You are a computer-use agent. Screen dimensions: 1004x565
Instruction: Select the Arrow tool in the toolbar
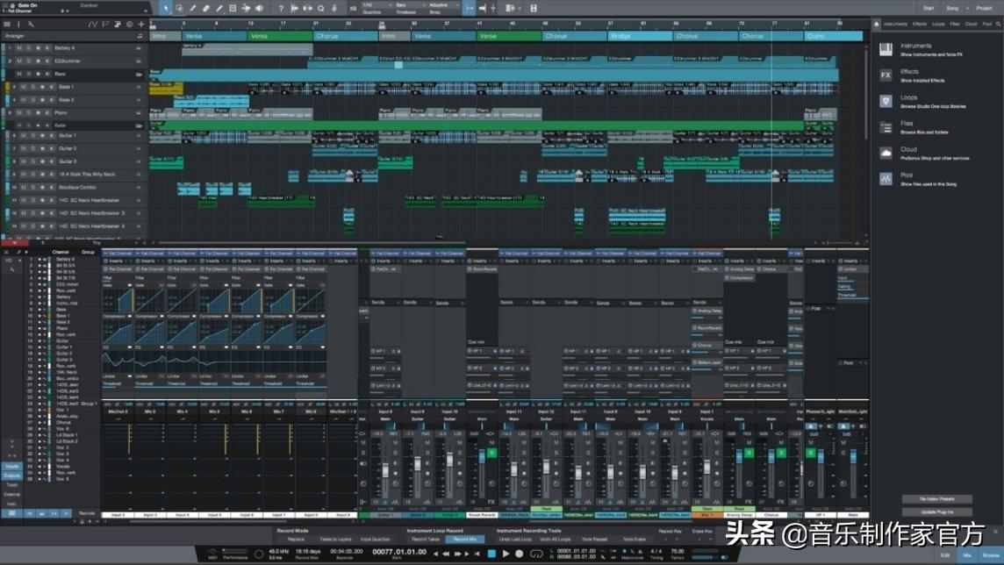coord(166,8)
